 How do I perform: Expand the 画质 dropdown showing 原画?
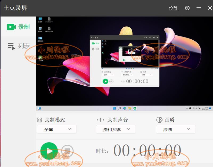(x=176, y=129)
